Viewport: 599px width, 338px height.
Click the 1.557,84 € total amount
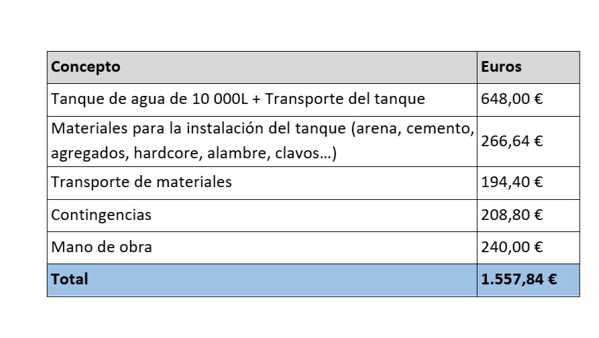coord(519,279)
